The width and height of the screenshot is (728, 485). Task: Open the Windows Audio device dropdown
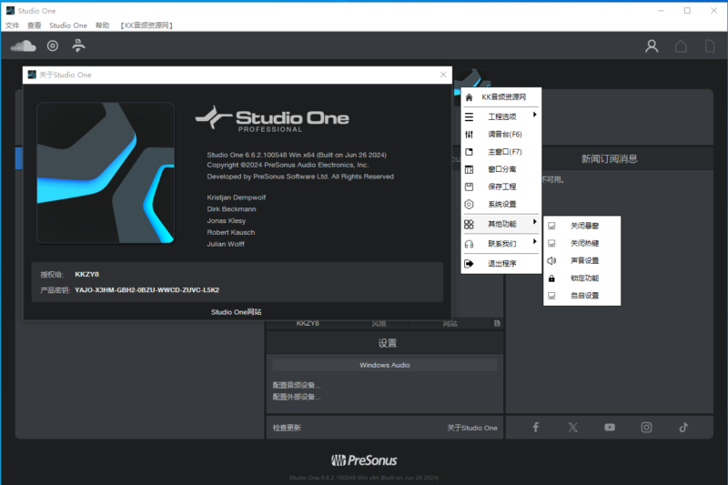click(x=384, y=365)
